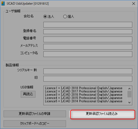Click the USB info list scroll up arrow
Image resolution: width=138 pixels, height=129 pixels.
pos(130,89)
